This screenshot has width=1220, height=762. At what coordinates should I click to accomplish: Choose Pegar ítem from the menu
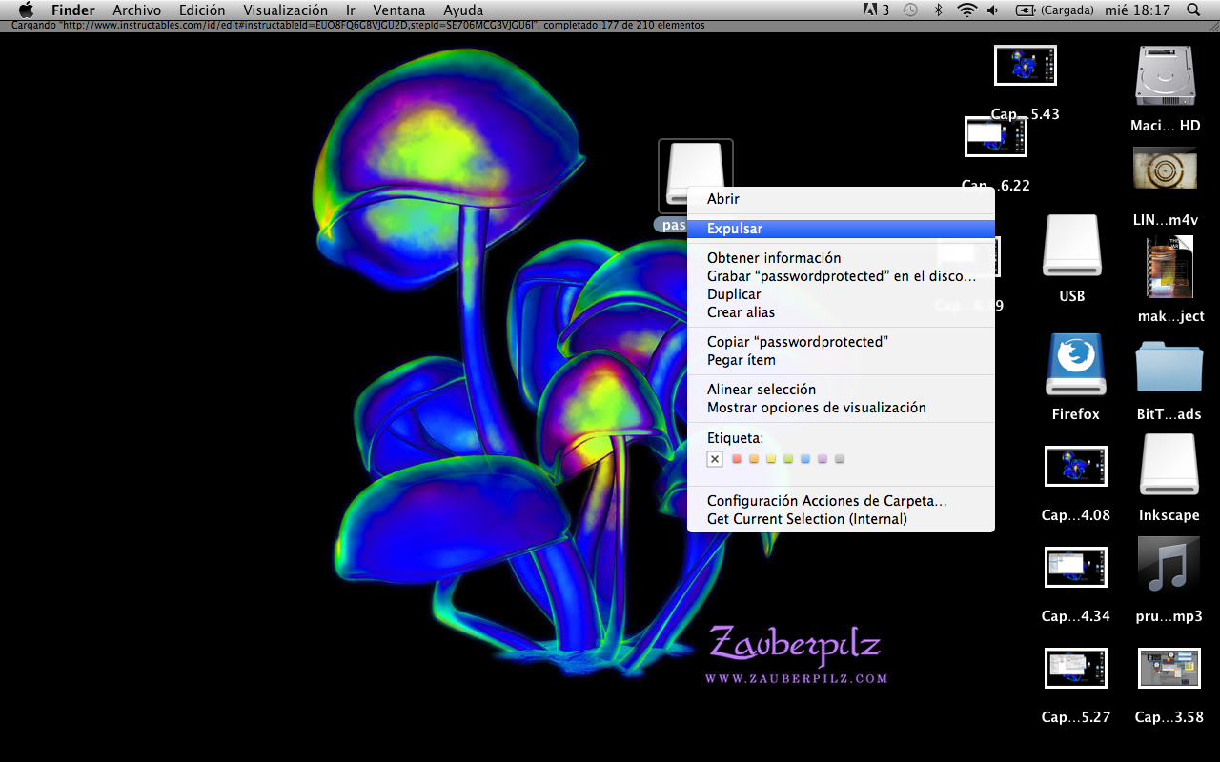pyautogui.click(x=841, y=360)
